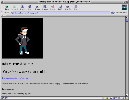Click the 'Your browser is too old.' heading
This screenshot has width=129, height=100.
(x=25, y=72)
